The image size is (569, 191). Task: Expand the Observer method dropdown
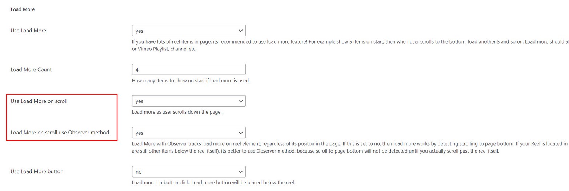pos(188,133)
